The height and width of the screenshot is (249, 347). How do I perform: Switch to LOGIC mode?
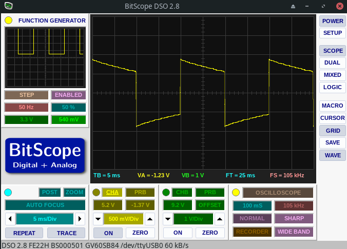333,87
